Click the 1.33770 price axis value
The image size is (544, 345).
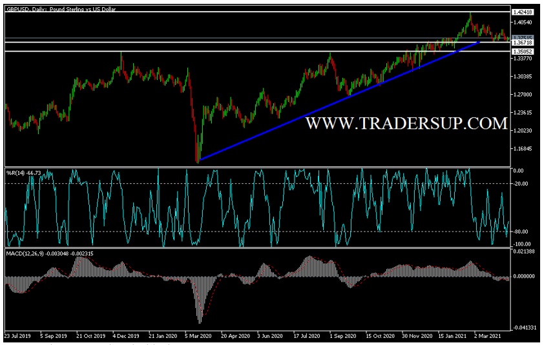(523, 59)
